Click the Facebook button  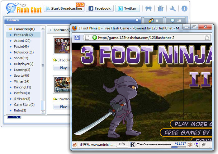100,8
